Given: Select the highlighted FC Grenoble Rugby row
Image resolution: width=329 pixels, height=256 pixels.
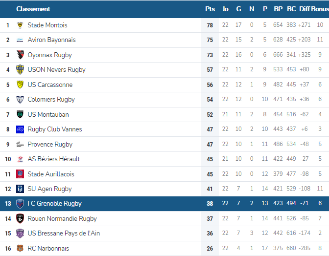Looking at the screenshot, I should (164, 204).
